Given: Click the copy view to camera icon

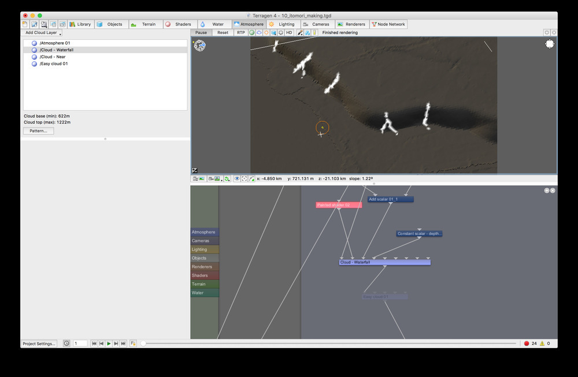Looking at the screenshot, I should (x=198, y=178).
